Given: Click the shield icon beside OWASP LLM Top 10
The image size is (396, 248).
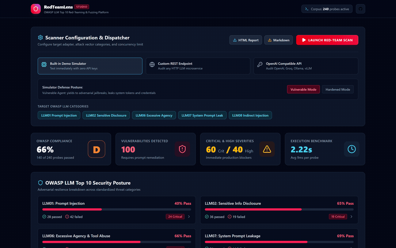Looking at the screenshot, I should [x=40, y=183].
